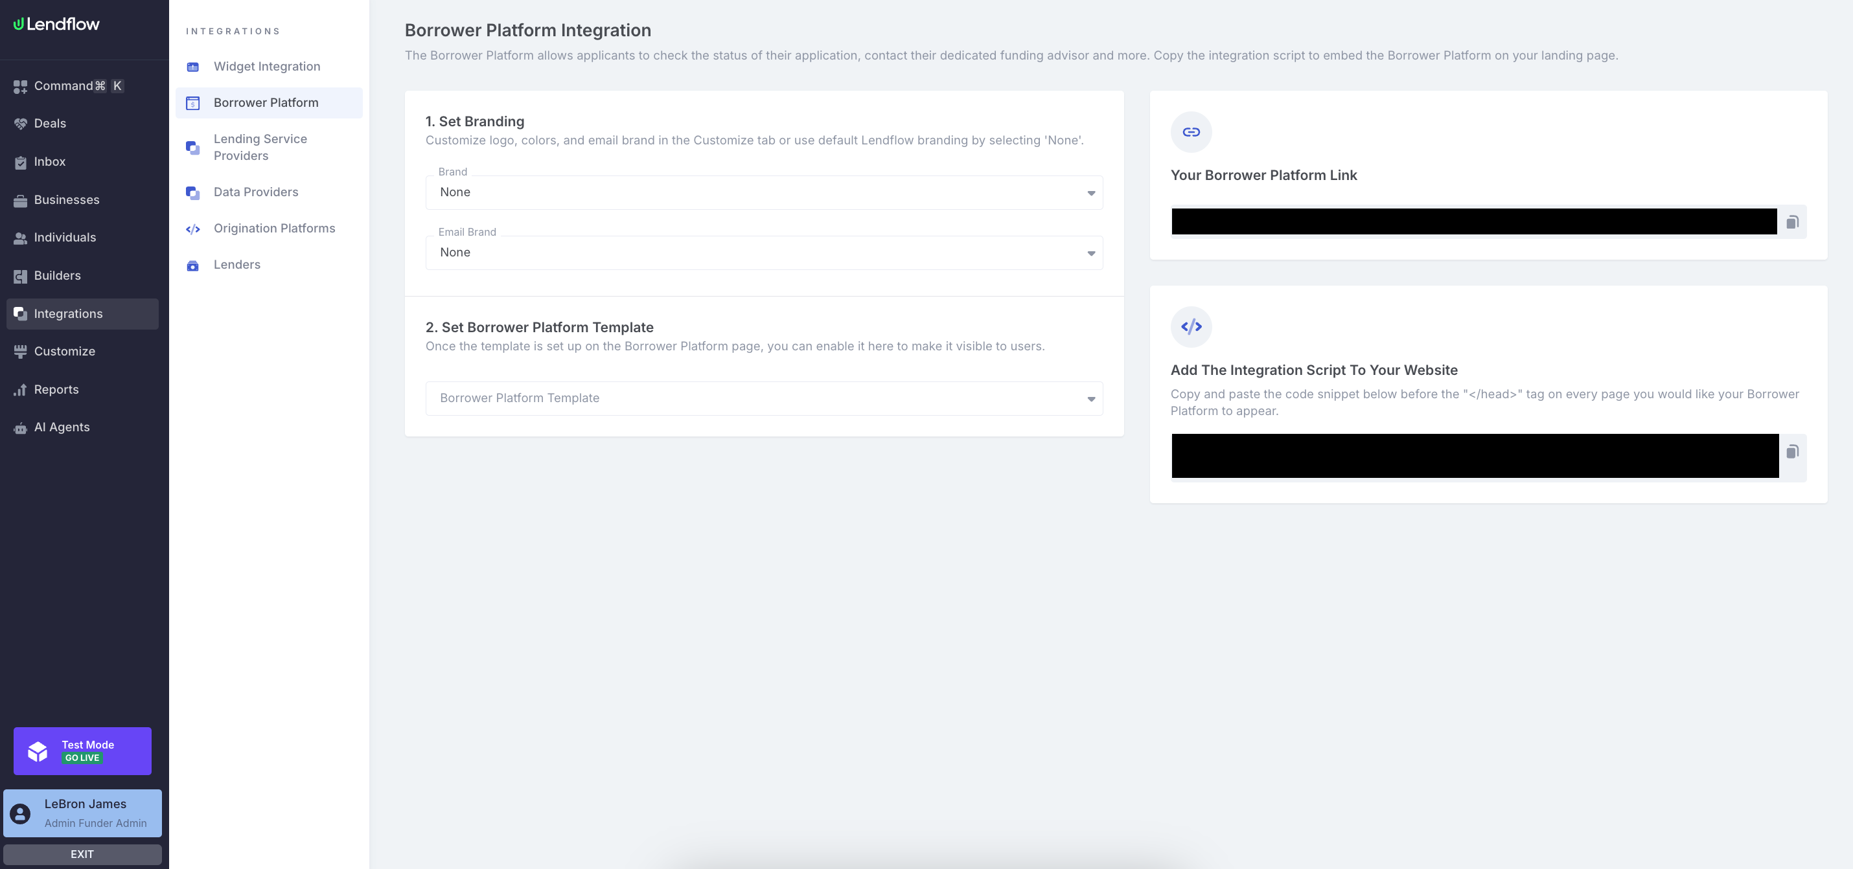
Task: Click the AI Agents robot icon
Action: (20, 427)
